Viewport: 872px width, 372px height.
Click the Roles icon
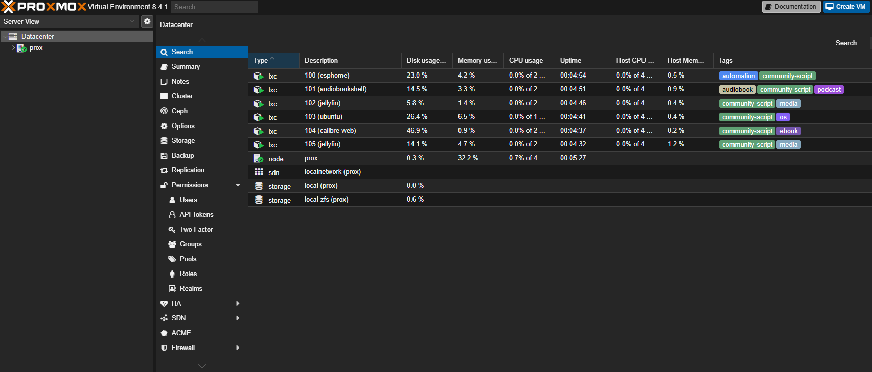click(x=172, y=274)
